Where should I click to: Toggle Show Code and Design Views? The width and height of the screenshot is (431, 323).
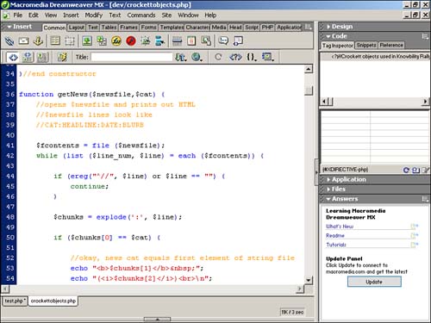point(28,57)
